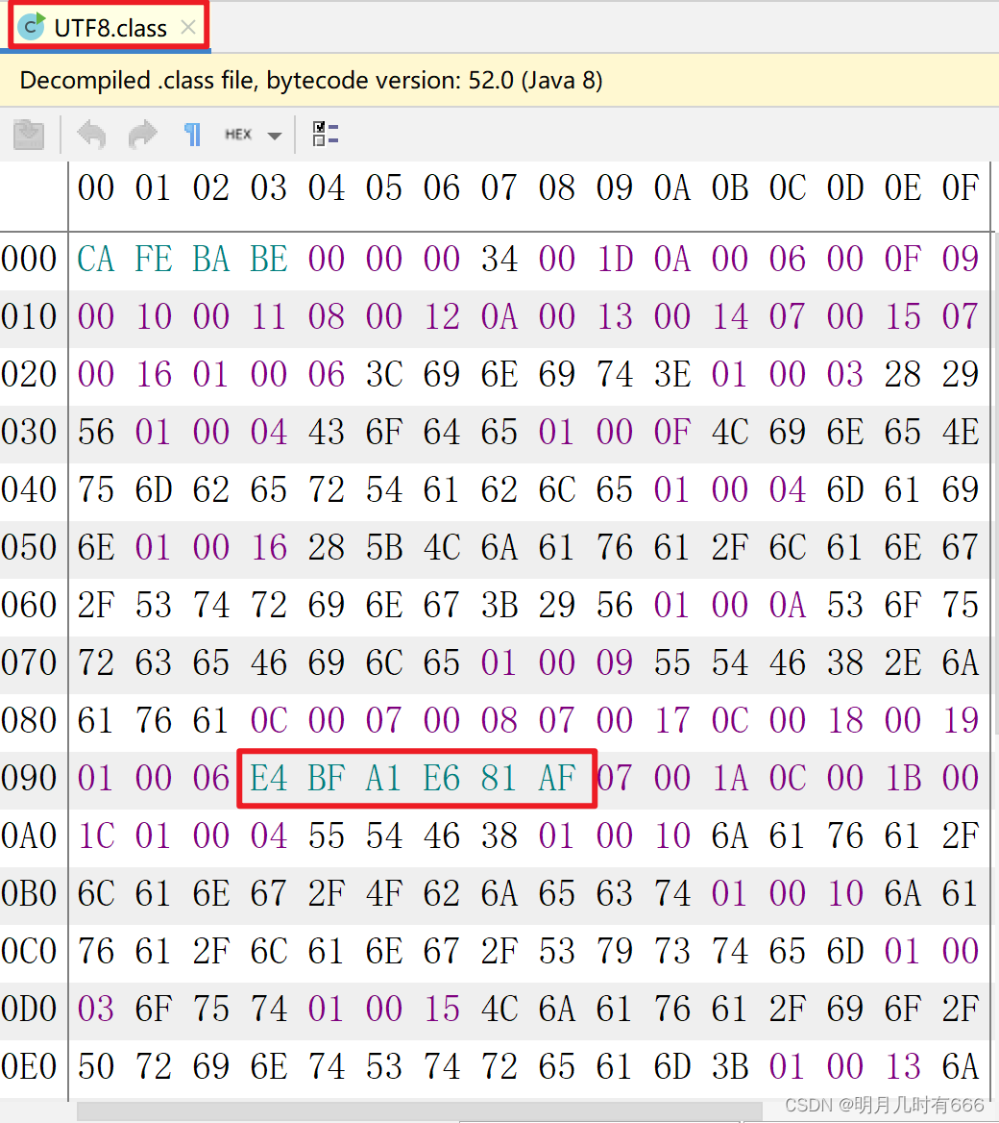Viewport: 999px width, 1123px height.
Task: Click byte 5B in row 050
Action: [383, 548]
